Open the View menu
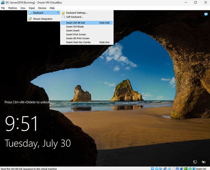Screen dimensions: 210x170 pyautogui.click(x=23, y=8)
